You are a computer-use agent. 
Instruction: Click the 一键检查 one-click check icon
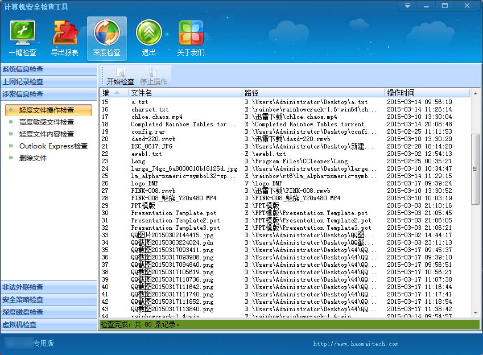tap(23, 39)
